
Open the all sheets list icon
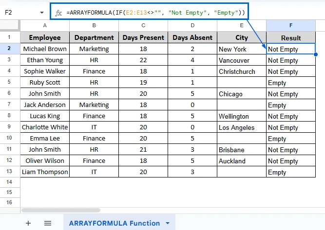(x=48, y=223)
